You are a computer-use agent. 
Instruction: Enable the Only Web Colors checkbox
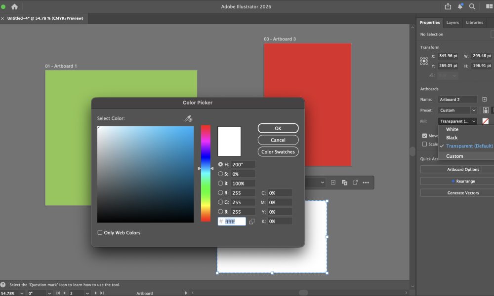(100, 233)
